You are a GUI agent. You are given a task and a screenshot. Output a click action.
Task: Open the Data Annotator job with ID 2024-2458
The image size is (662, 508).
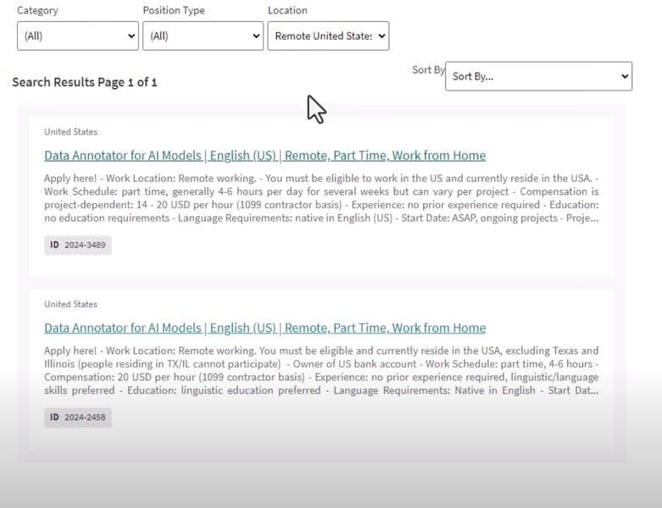264,329
